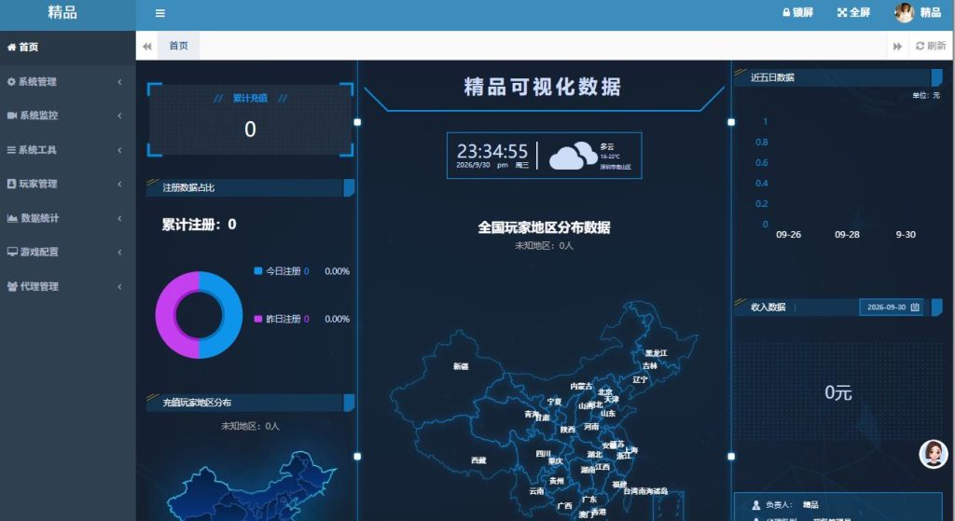Open 数据统计 menu item
Image resolution: width=955 pixels, height=521 pixels.
click(x=67, y=218)
